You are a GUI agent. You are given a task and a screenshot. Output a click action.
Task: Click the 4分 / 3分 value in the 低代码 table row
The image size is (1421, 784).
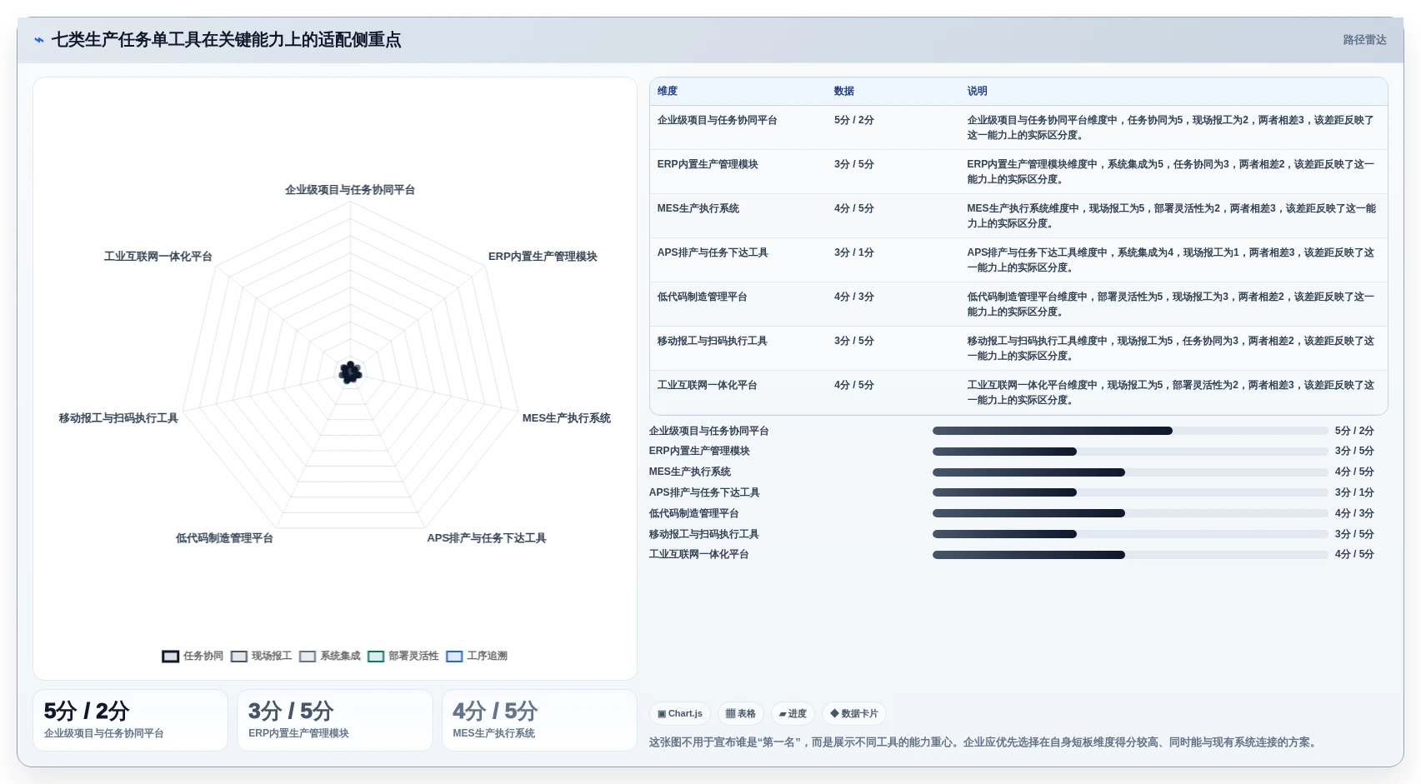[854, 297]
